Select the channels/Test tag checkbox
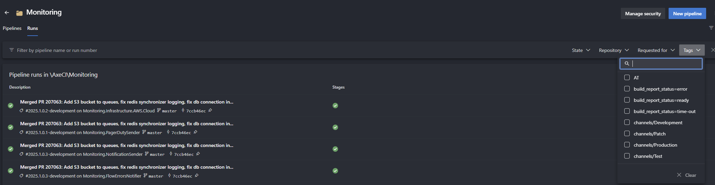This screenshot has height=185, width=715. click(x=627, y=156)
